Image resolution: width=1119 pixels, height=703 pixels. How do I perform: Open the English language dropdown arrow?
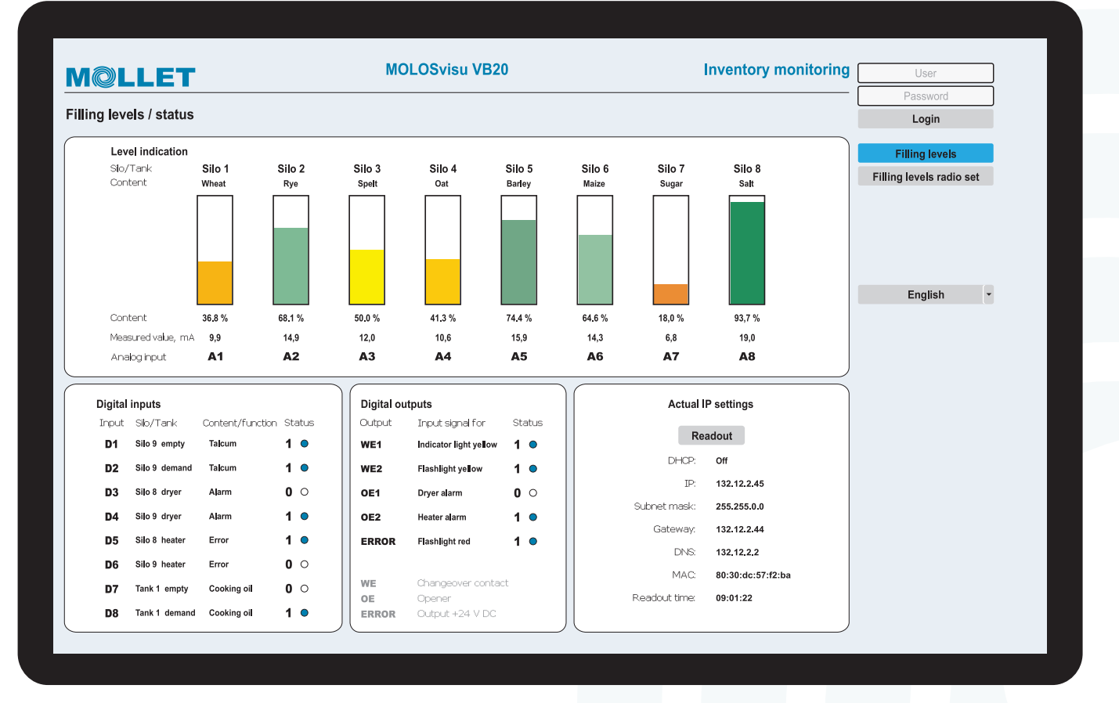tap(988, 294)
